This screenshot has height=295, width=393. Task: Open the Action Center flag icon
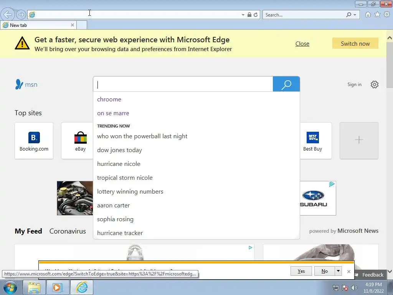point(345,288)
